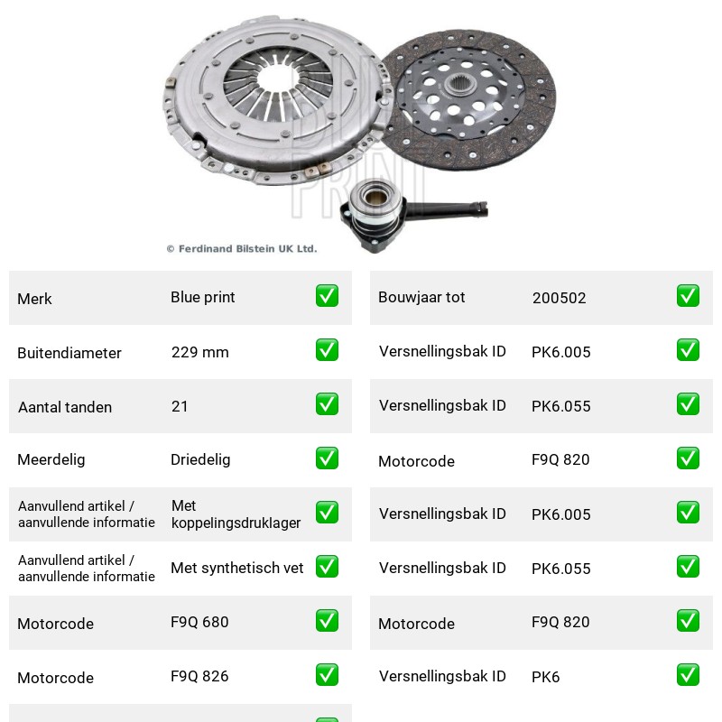The width and height of the screenshot is (722, 722).
Task: Click the checkmark beside Meerdelig Driedelig
Action: pos(327,458)
